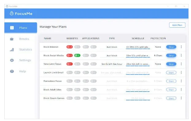The width and height of the screenshot is (191, 121).
Task: Stop the Time Limit News plan
Action: (171, 64)
